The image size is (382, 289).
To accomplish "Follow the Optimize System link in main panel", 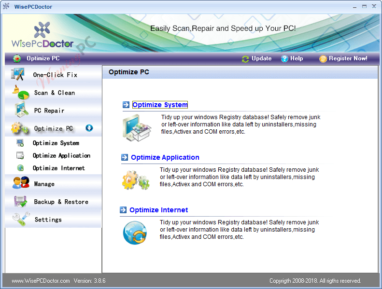I will point(160,105).
